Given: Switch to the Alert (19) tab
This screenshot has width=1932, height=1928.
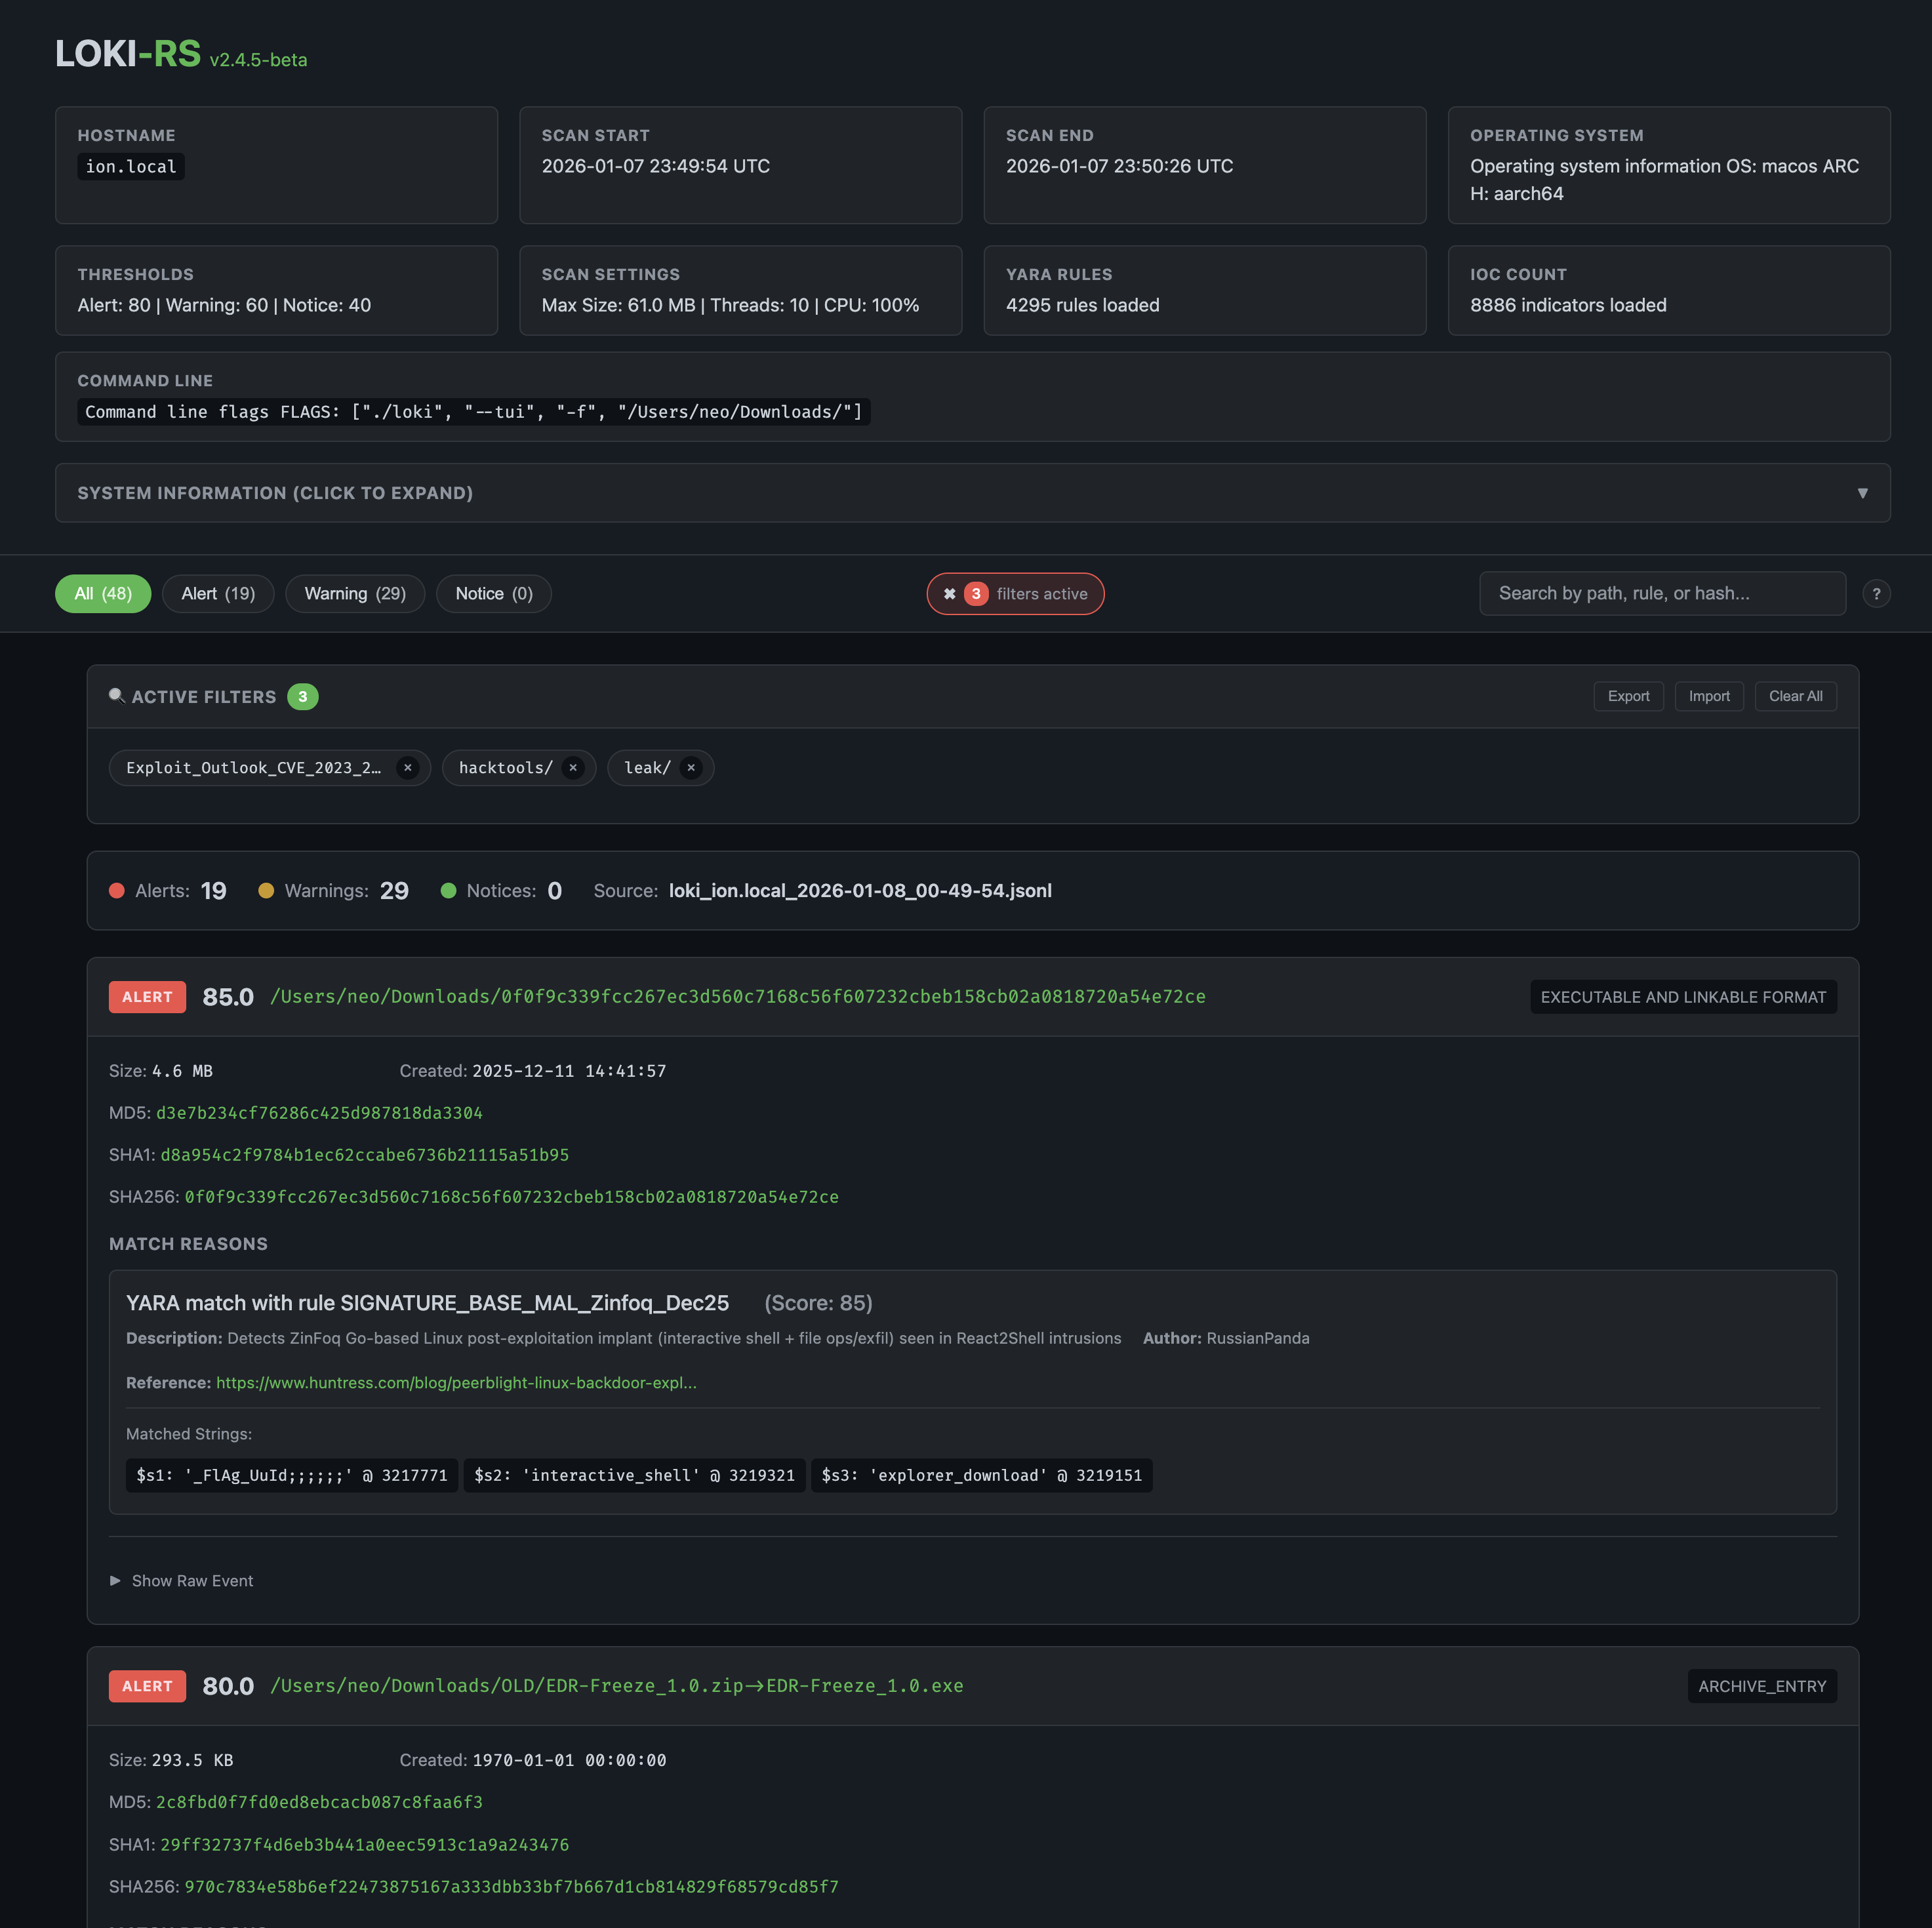Looking at the screenshot, I should pos(218,593).
